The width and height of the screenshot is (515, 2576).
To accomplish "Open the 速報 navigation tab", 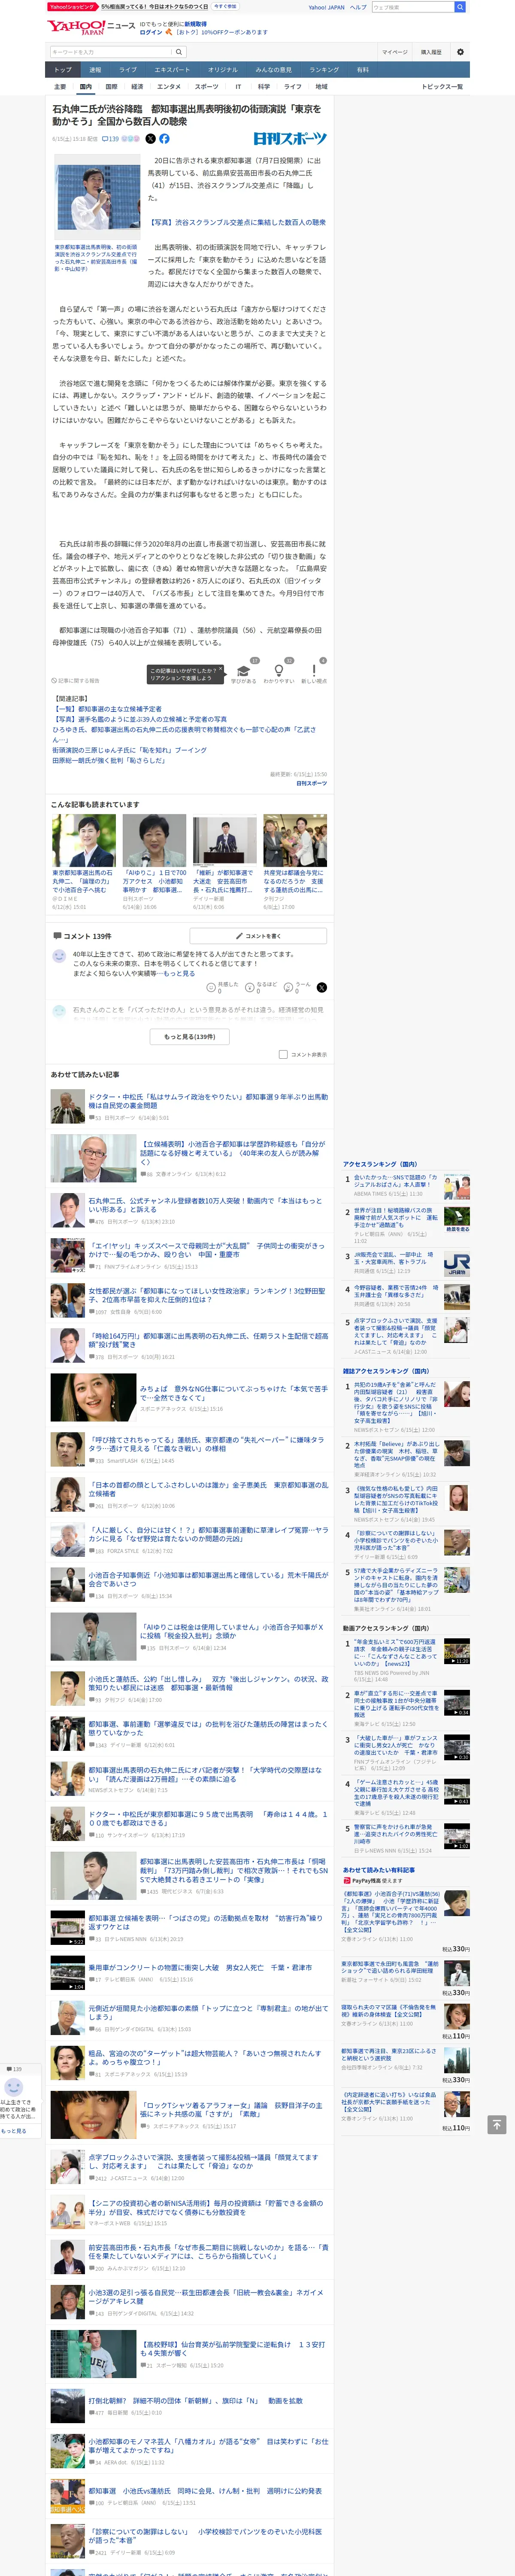I will 95,70.
